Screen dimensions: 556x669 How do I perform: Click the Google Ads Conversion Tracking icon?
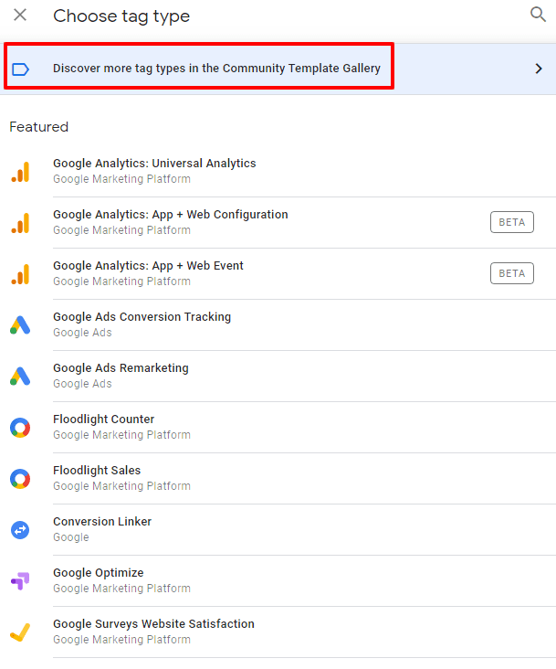tap(20, 325)
